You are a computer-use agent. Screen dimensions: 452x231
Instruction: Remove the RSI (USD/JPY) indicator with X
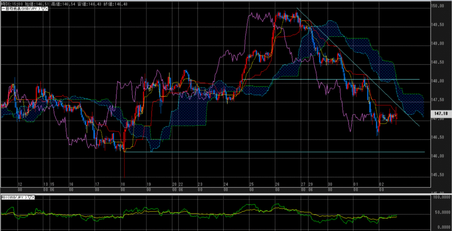pyautogui.click(x=34, y=197)
